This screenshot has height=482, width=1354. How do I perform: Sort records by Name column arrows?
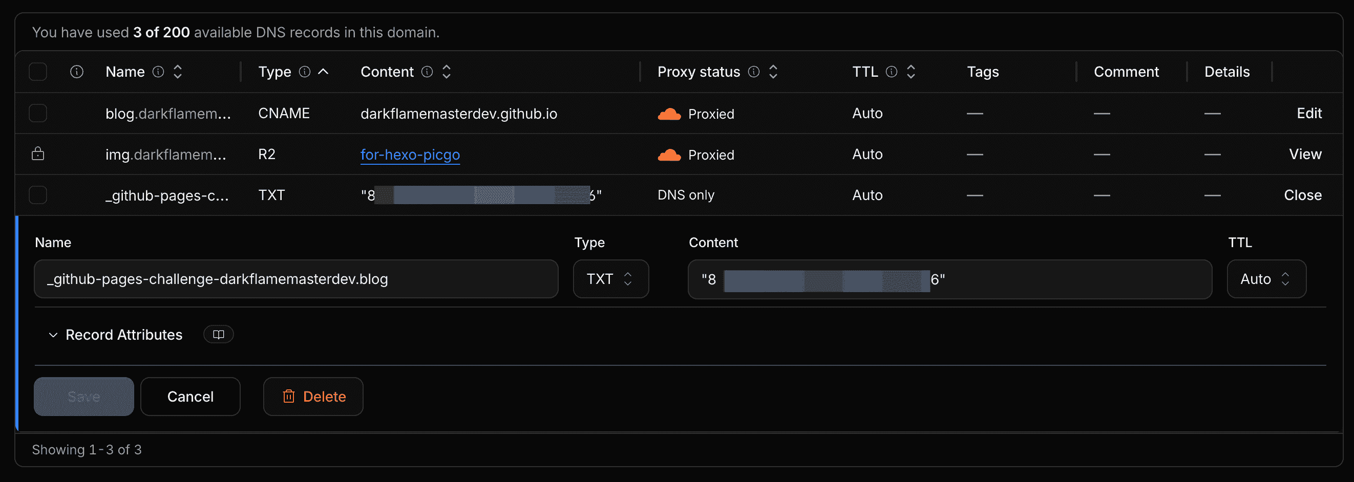click(178, 72)
